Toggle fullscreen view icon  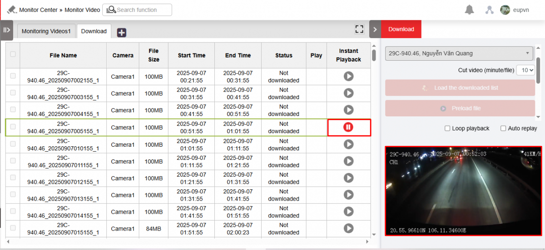(359, 29)
